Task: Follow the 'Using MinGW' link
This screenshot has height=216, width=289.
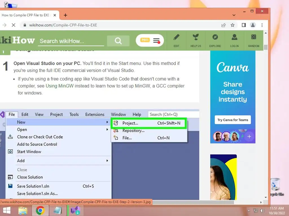Action: pyautogui.click(x=60, y=86)
